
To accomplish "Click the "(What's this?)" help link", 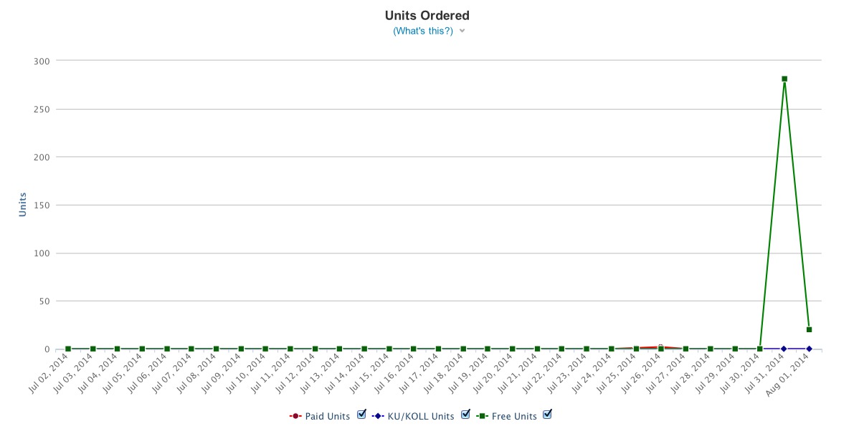I will (x=422, y=31).
